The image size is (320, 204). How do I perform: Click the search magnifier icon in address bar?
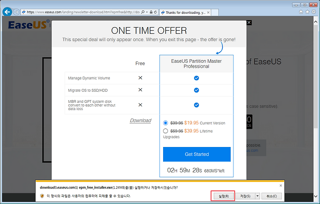click(x=143, y=12)
